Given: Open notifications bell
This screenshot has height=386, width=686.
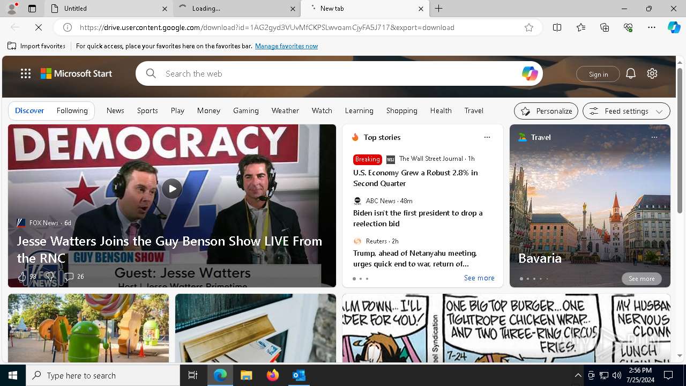Looking at the screenshot, I should (x=631, y=73).
